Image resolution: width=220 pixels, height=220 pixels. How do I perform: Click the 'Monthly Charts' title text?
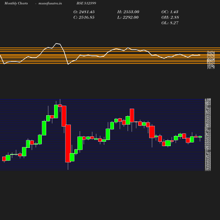click(16, 3)
